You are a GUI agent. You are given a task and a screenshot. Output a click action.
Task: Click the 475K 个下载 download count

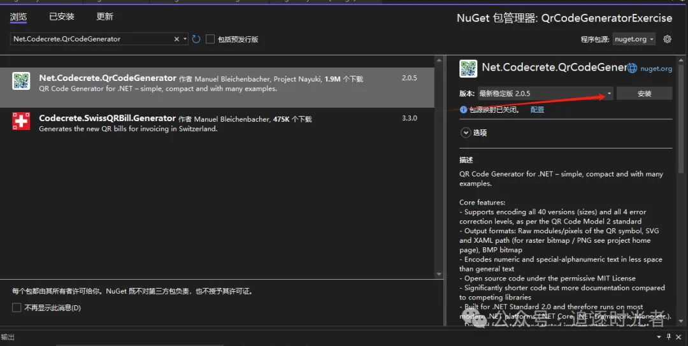pos(292,119)
